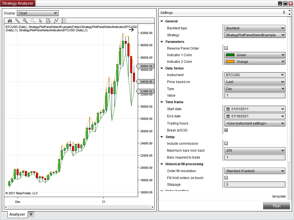The width and height of the screenshot is (294, 220).
Task: Click the Bars required to trade field
Action: point(255,157)
